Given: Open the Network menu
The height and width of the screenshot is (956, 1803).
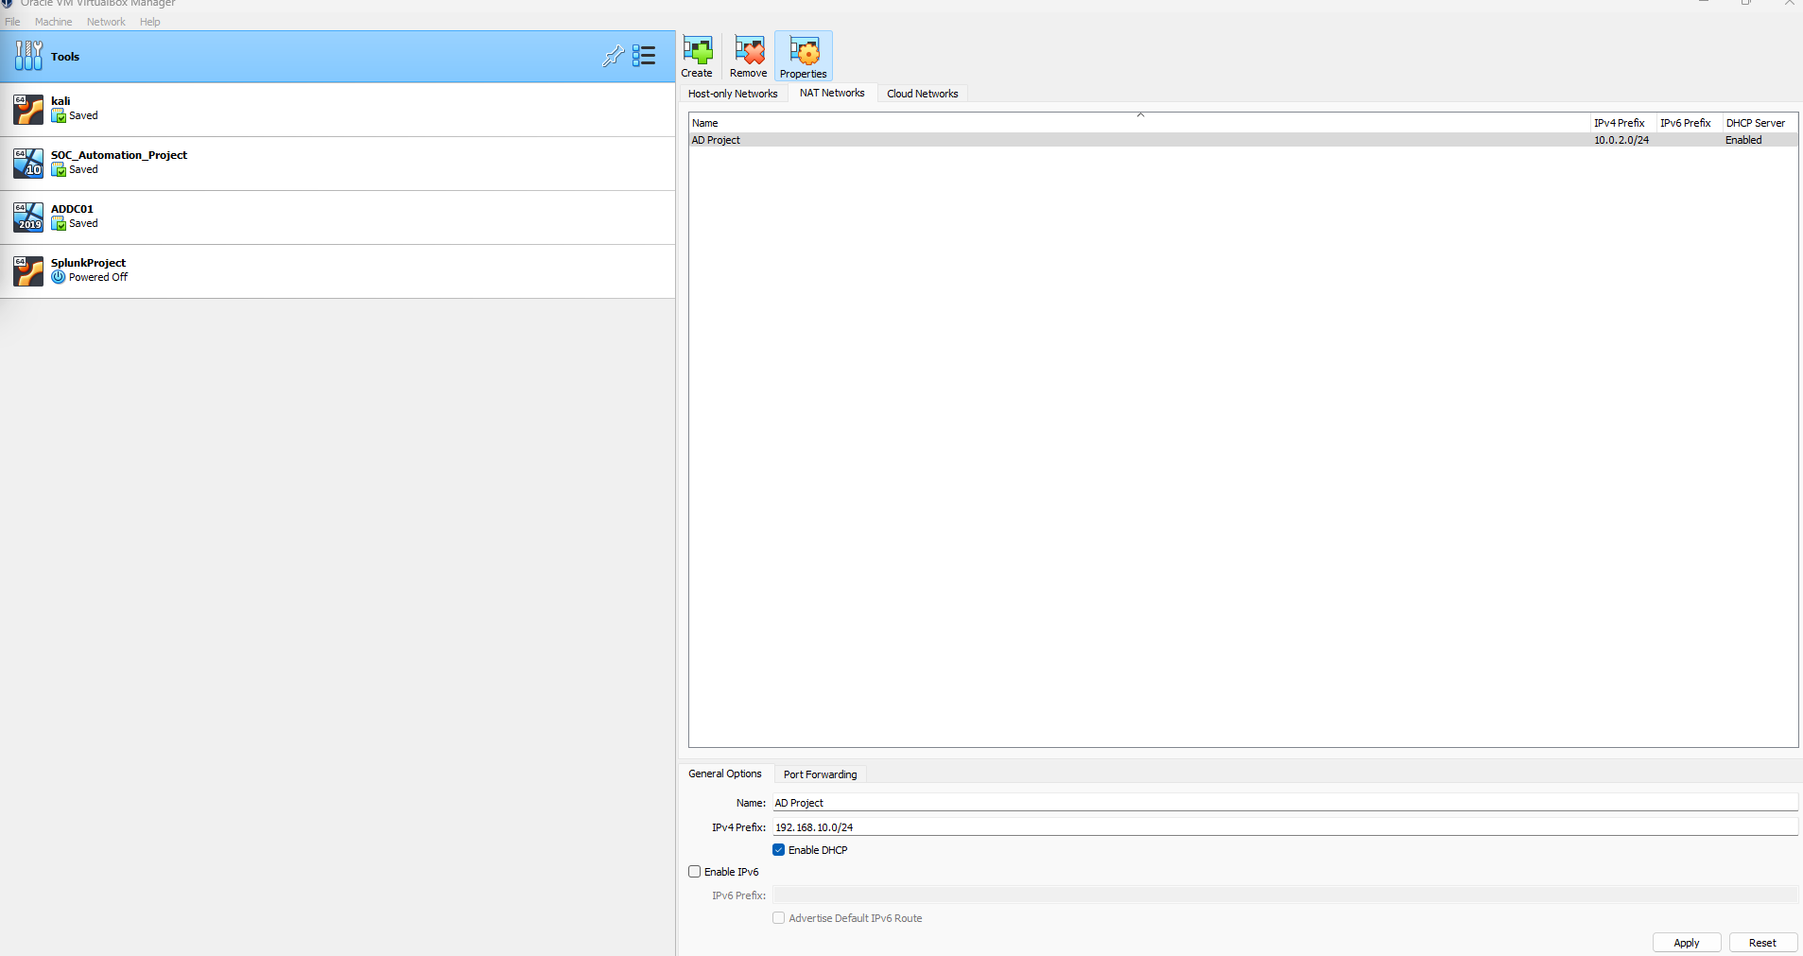Looking at the screenshot, I should click(106, 22).
